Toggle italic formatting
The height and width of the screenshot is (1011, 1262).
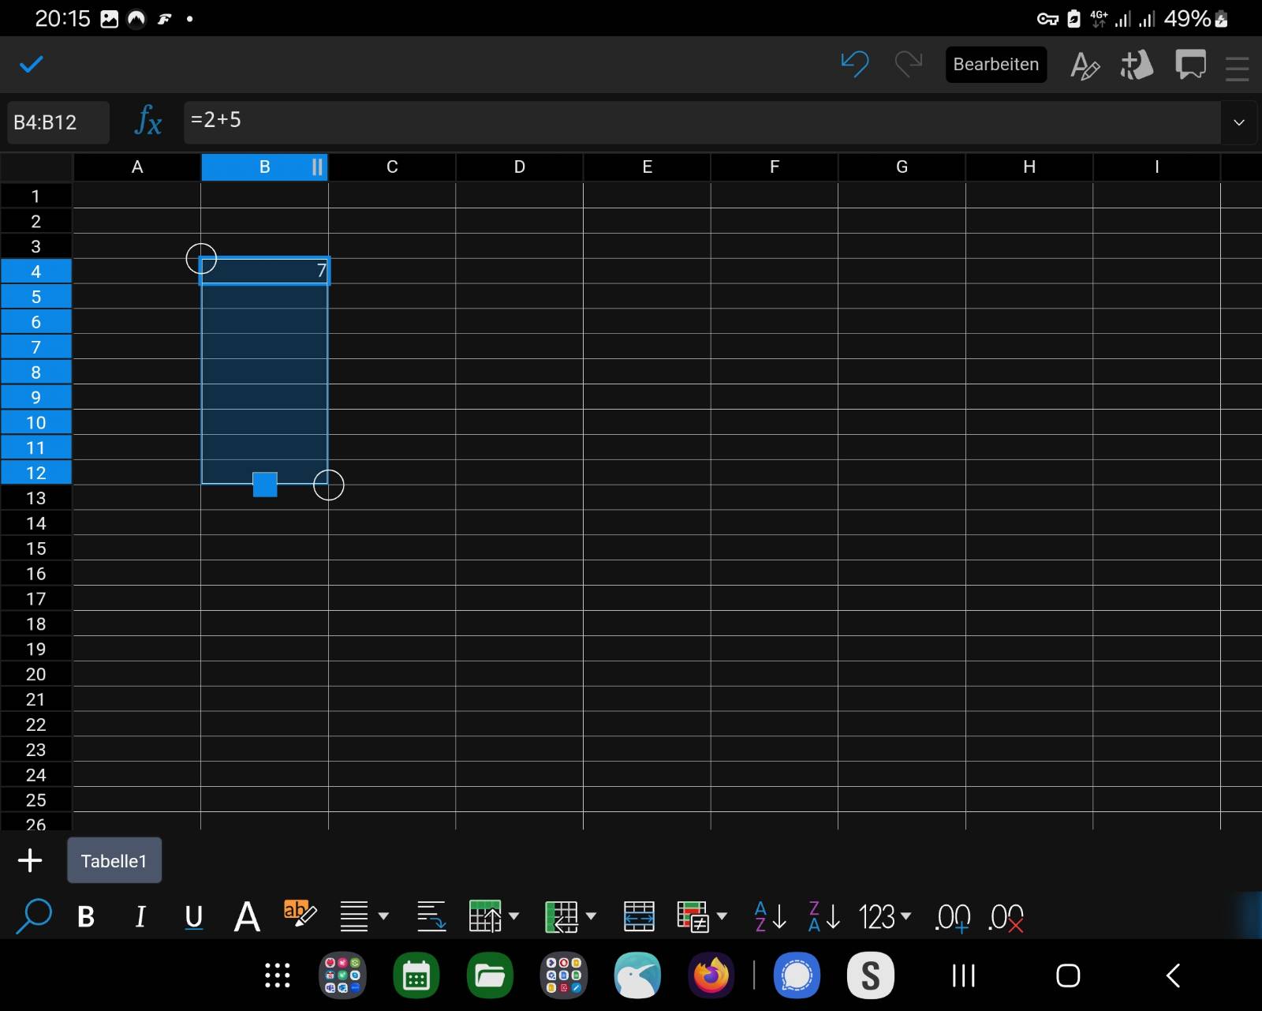click(140, 916)
